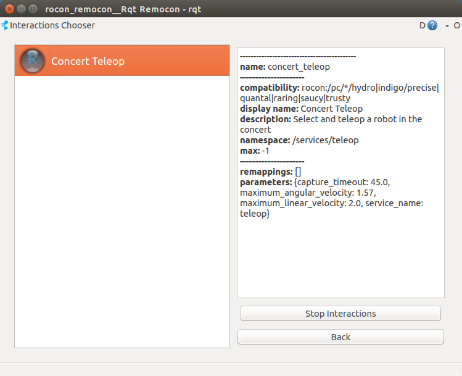Viewport: 462px width, 376px height.
Task: Click the dash button right of help icon
Action: coord(447,26)
